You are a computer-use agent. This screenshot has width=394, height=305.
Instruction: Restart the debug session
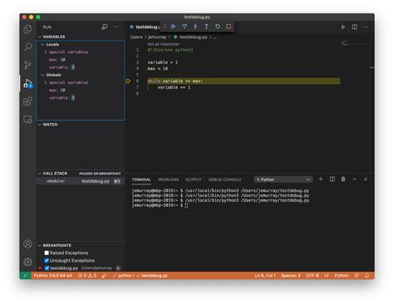pos(218,27)
